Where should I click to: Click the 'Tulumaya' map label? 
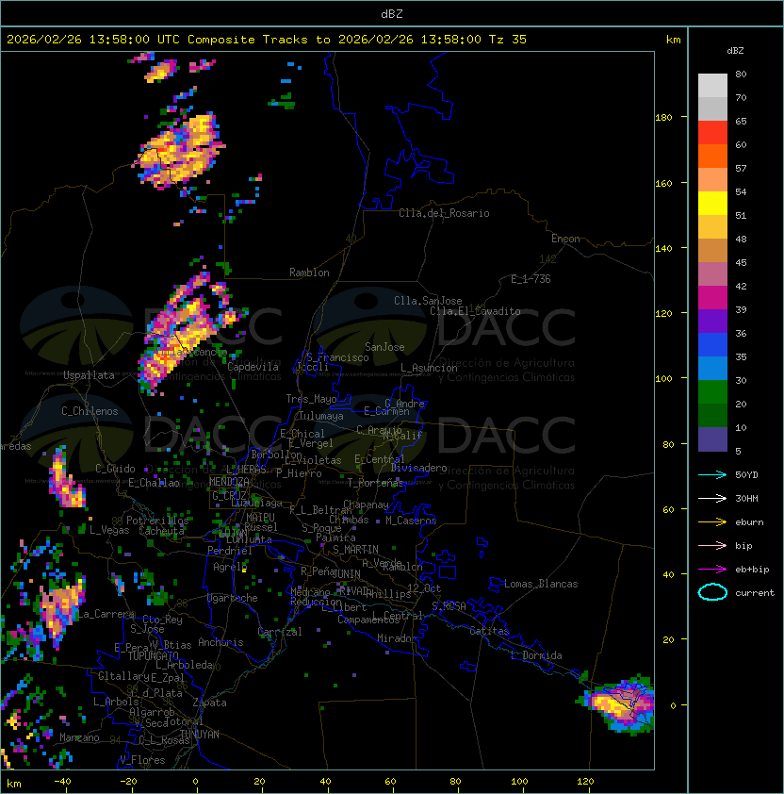[x=321, y=416]
